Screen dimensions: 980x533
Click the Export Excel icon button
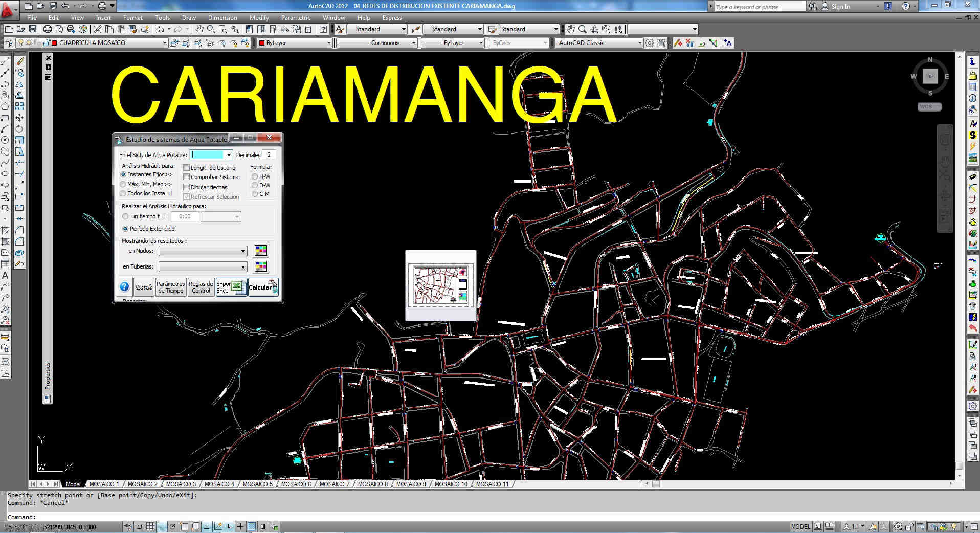231,287
